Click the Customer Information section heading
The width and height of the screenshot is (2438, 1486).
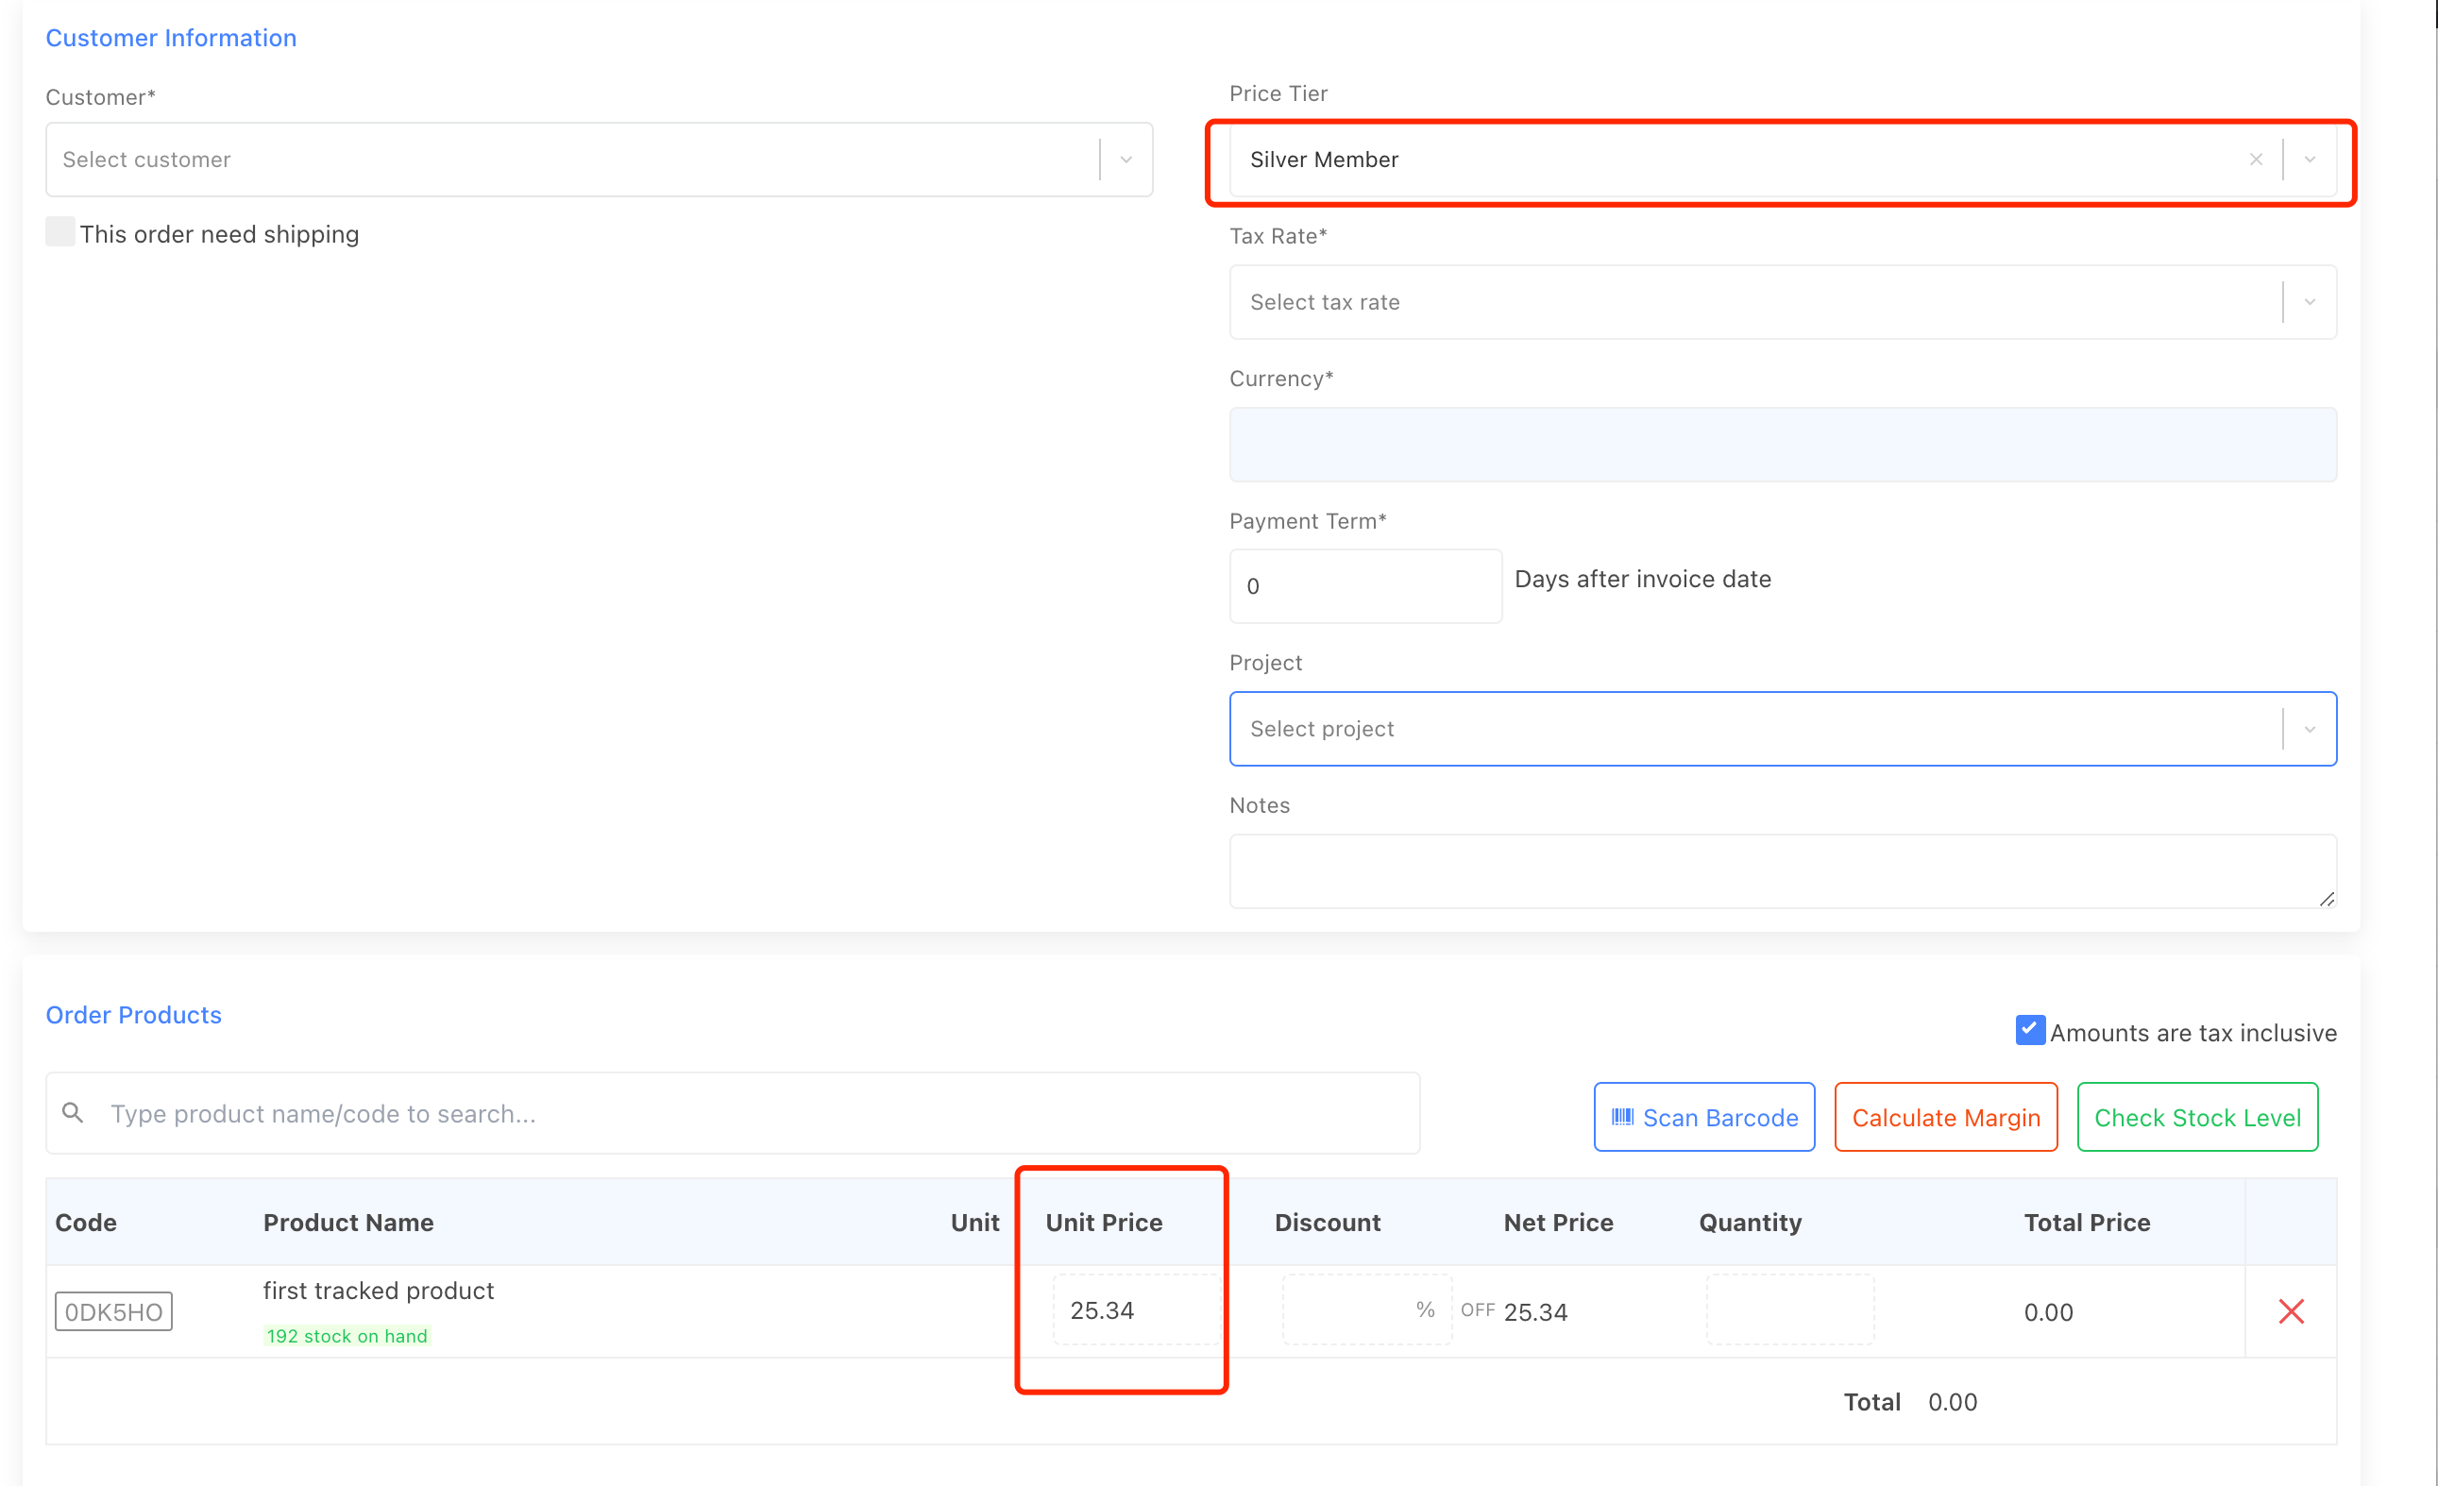pyautogui.click(x=170, y=38)
